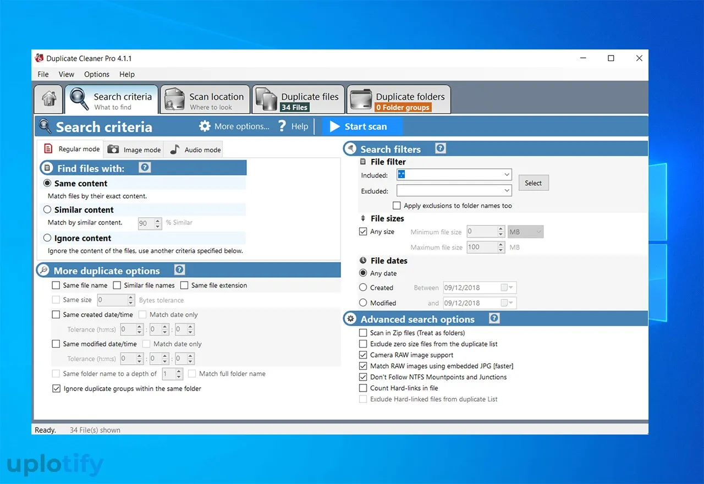The height and width of the screenshot is (484, 704).
Task: Open the Home tab house icon
Action: [49, 99]
